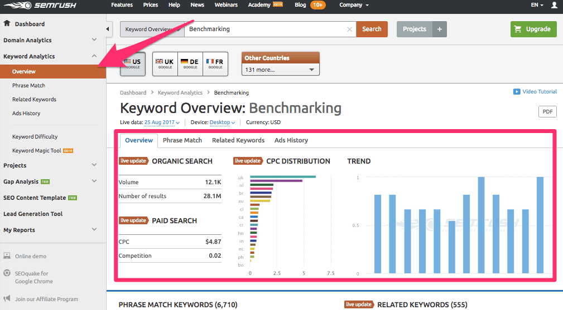Select the FR Google database
This screenshot has width=563, height=310.
(215, 63)
